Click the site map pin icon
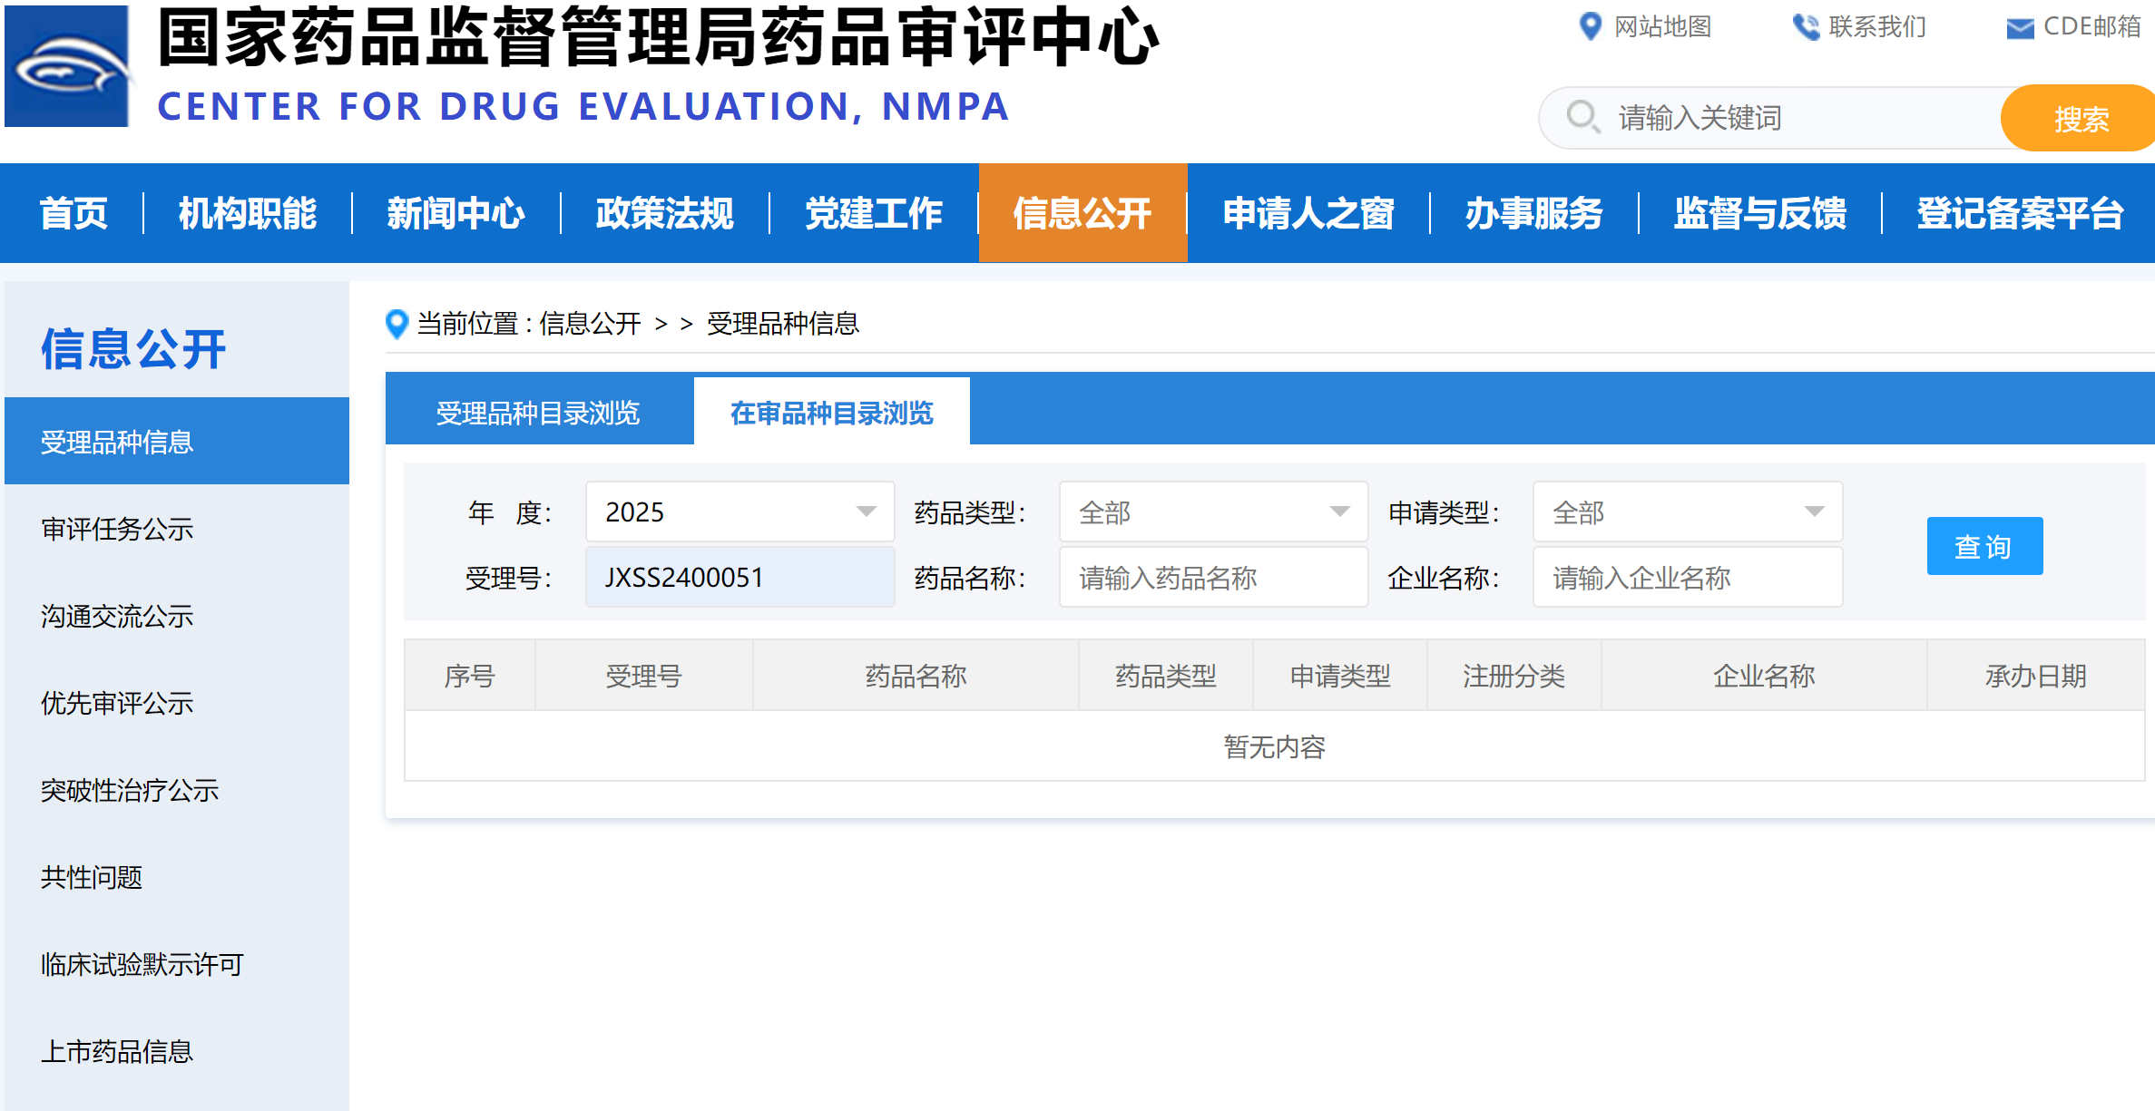 [1590, 26]
